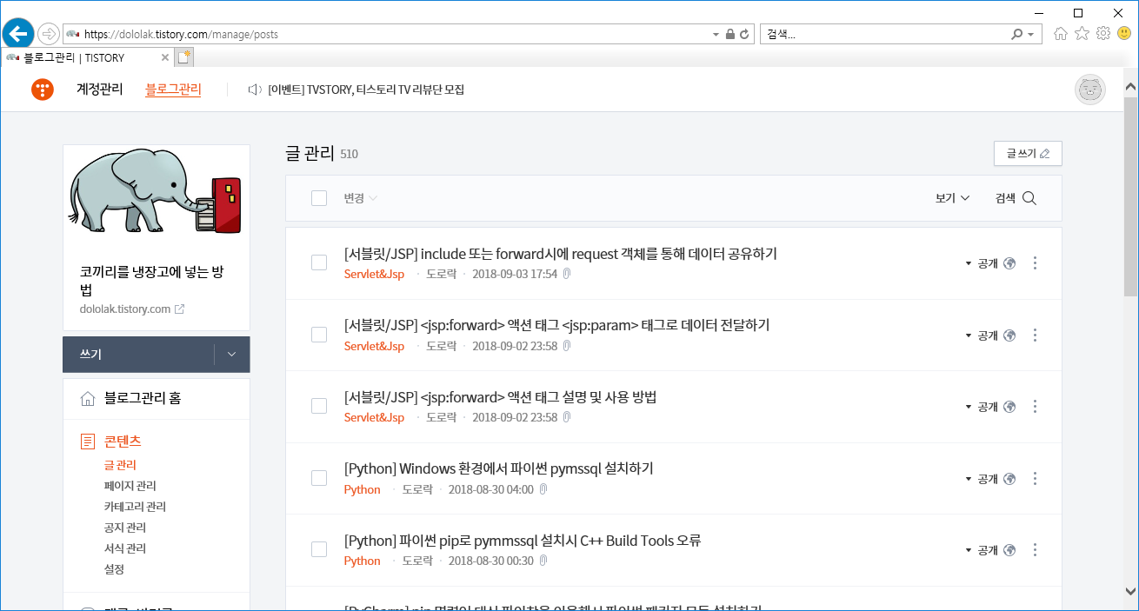This screenshot has width=1139, height=611.
Task: Open the 보기 dropdown
Action: (x=952, y=198)
